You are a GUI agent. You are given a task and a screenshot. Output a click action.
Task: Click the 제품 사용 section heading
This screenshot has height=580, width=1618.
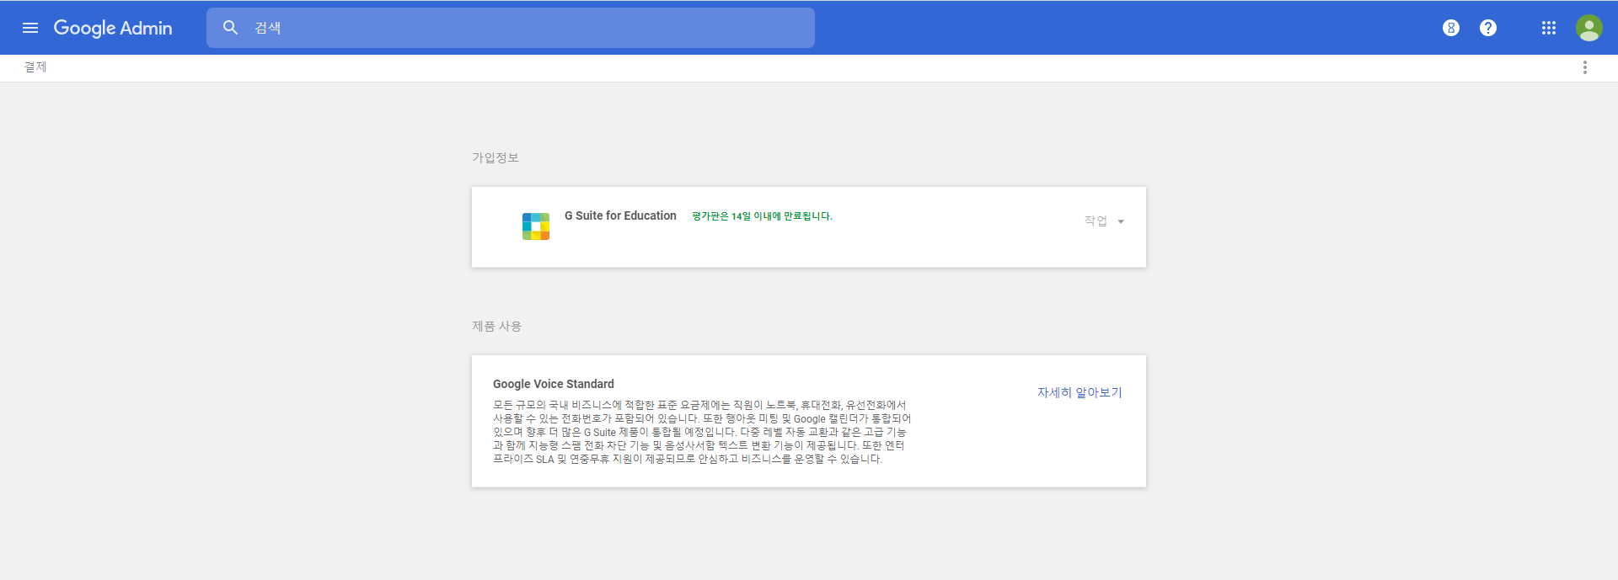(x=497, y=326)
